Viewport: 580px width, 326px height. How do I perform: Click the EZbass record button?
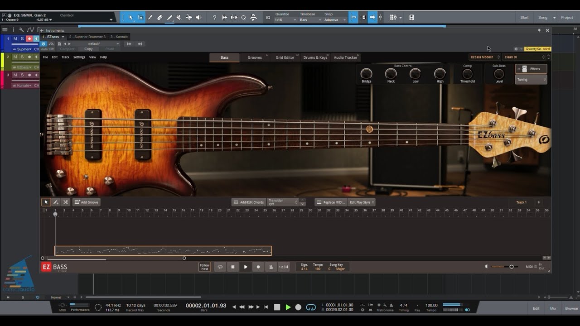click(258, 267)
